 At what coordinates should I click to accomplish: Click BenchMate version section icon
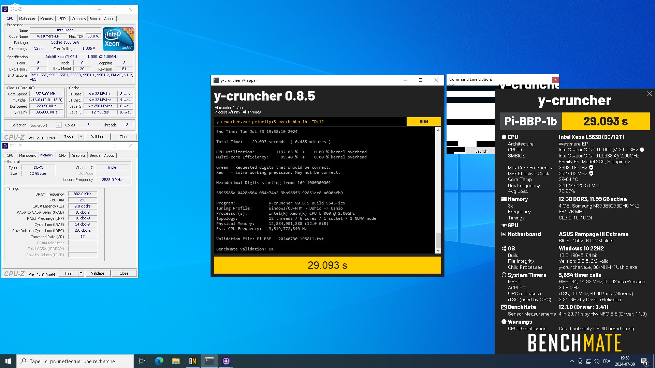point(504,307)
